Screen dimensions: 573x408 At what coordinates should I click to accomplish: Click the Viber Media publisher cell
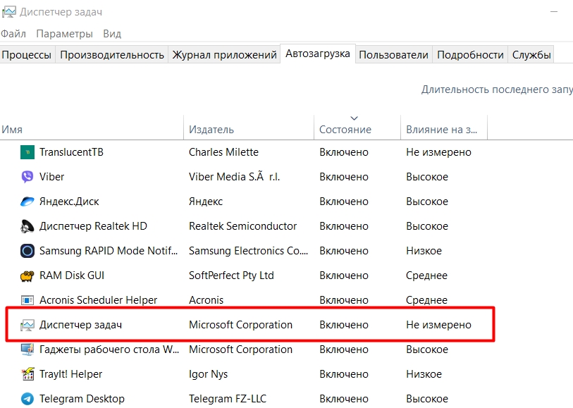tap(234, 177)
